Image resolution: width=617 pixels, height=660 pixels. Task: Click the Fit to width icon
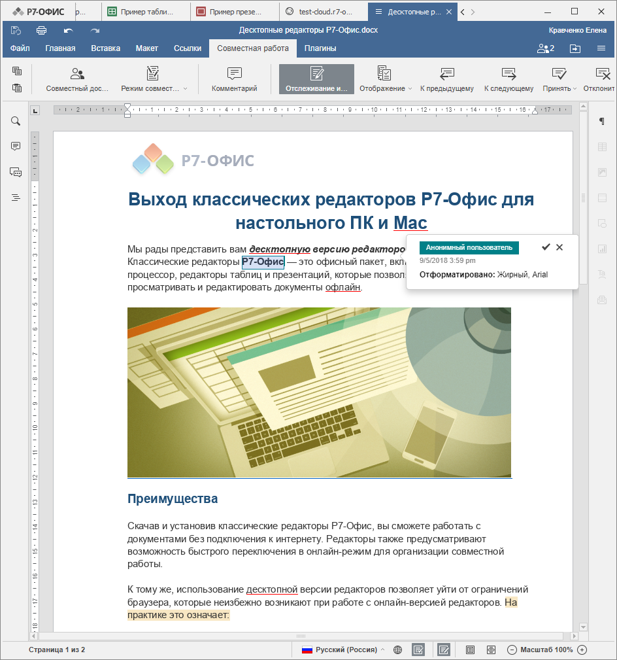[491, 650]
